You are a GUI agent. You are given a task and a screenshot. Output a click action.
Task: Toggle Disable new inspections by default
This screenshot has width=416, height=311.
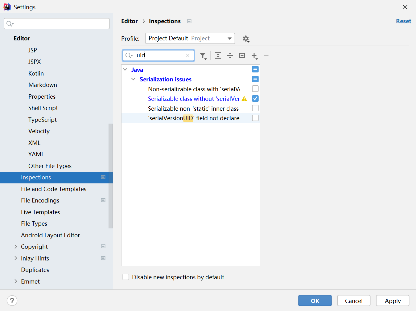126,277
